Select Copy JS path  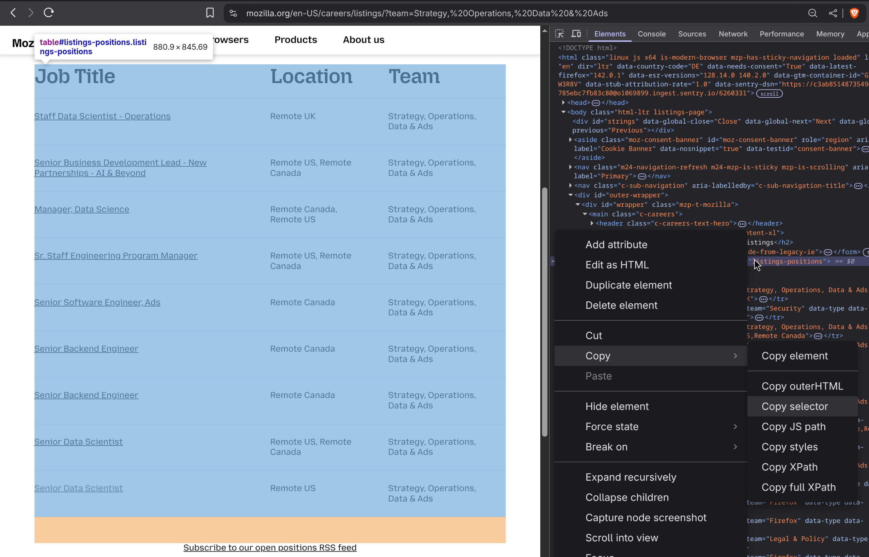tap(802, 427)
